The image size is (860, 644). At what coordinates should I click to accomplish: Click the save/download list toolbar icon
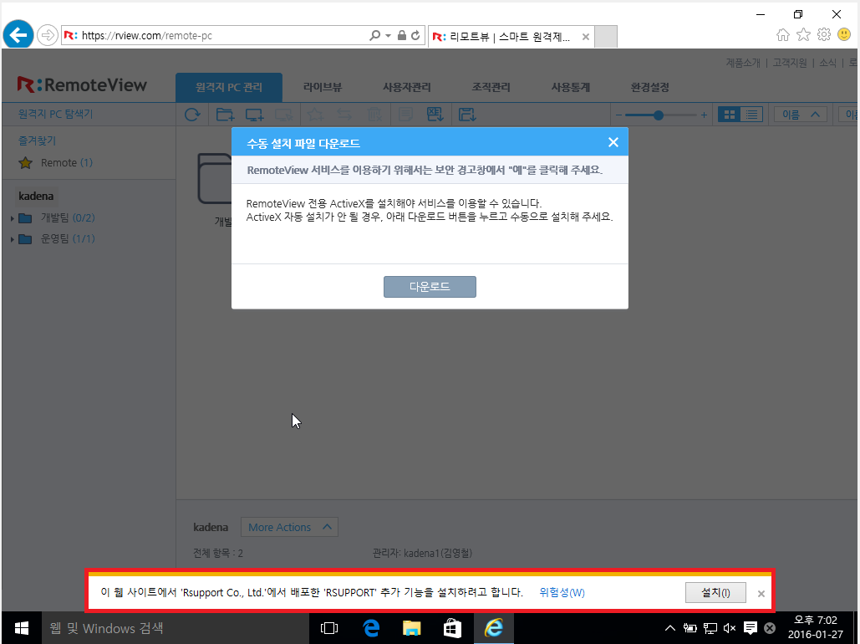coord(467,115)
